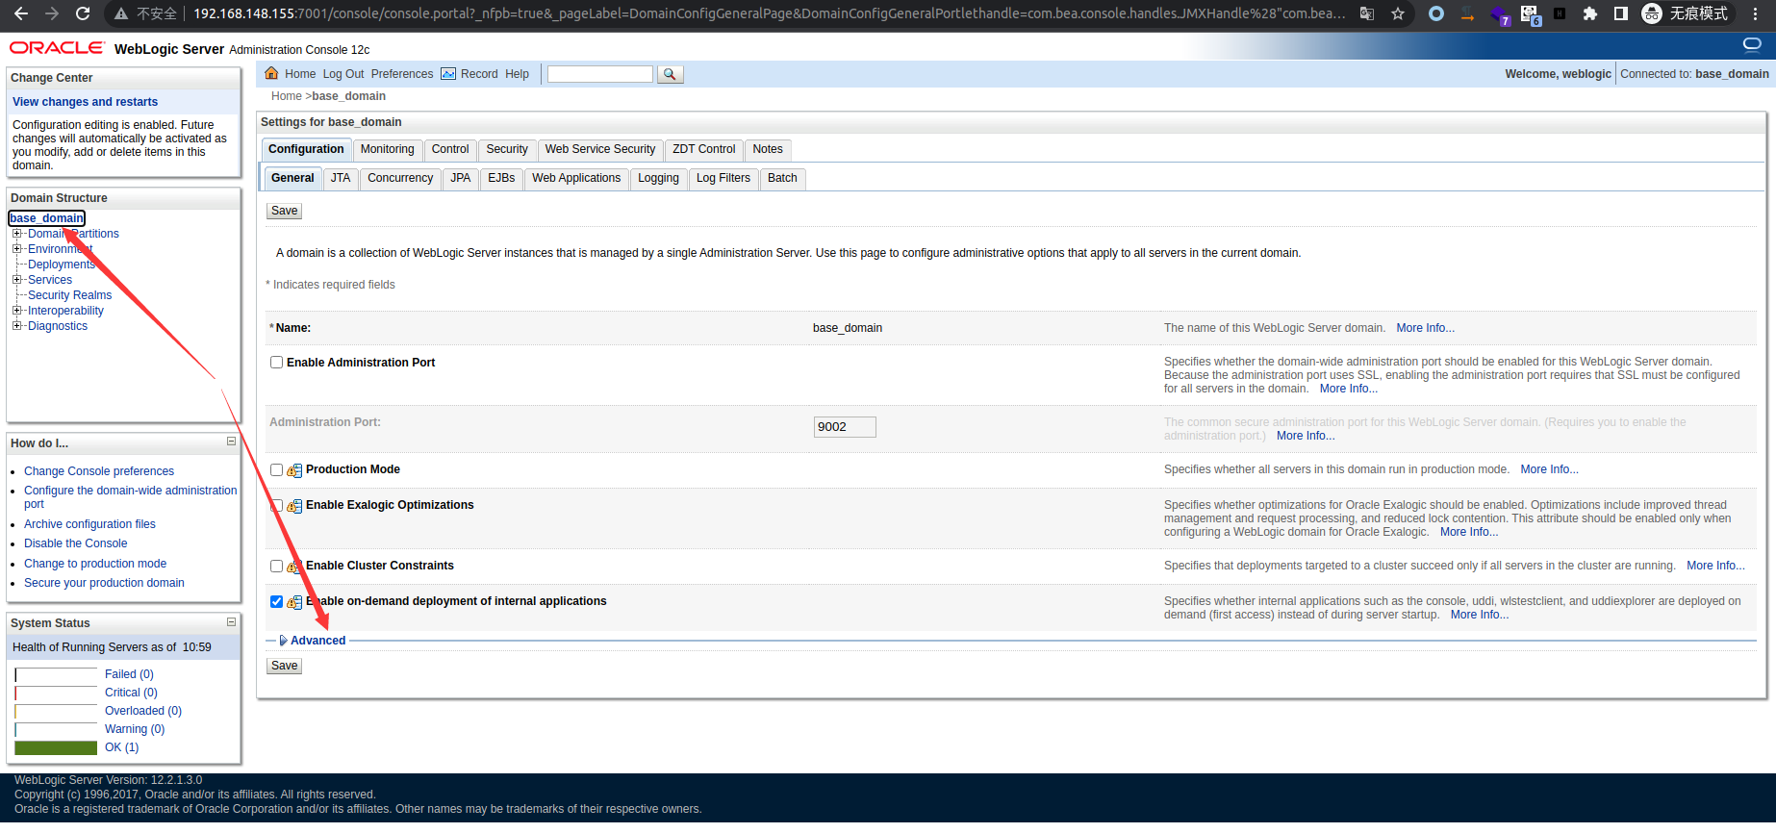Click Archive configuration files link
Viewport: 1776px width, 833px height.
89,524
